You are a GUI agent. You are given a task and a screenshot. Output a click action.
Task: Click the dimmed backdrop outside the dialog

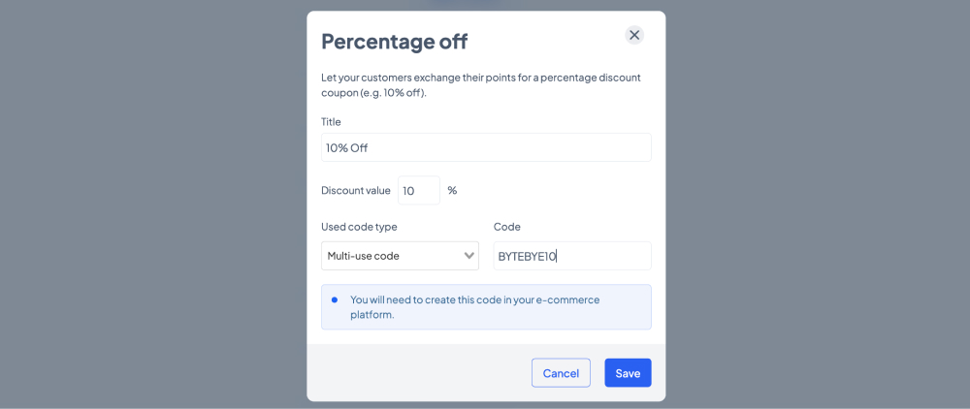click(x=154, y=204)
